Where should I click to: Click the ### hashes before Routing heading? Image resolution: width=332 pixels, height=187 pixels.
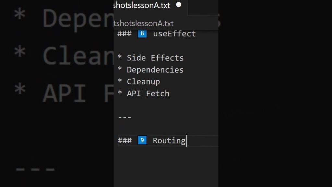(124, 141)
